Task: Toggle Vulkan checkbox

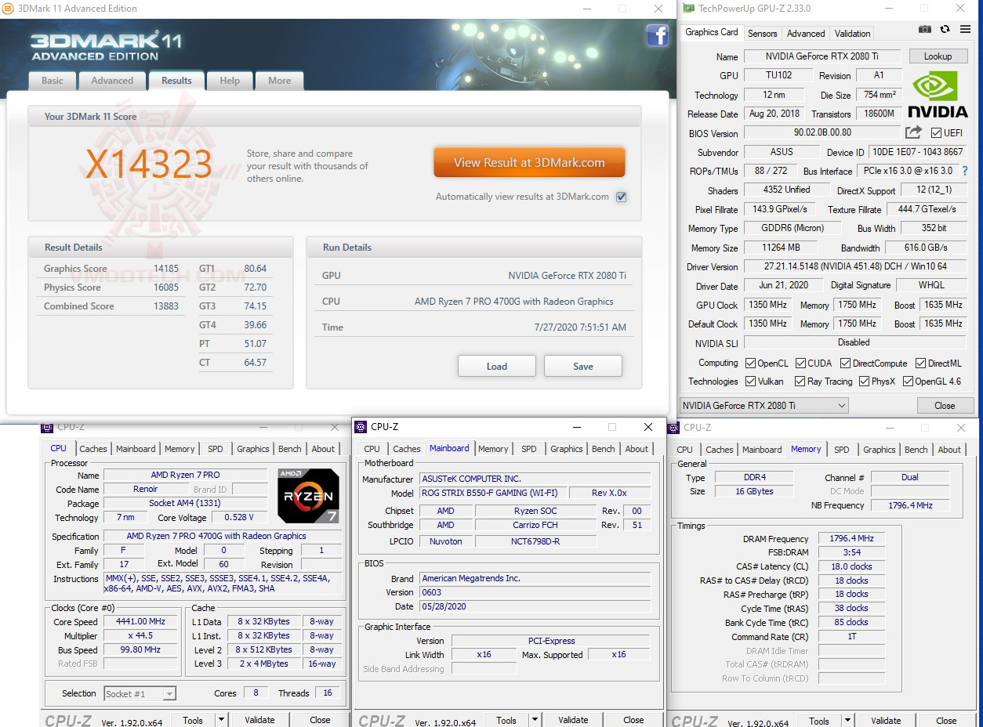Action: tap(751, 382)
